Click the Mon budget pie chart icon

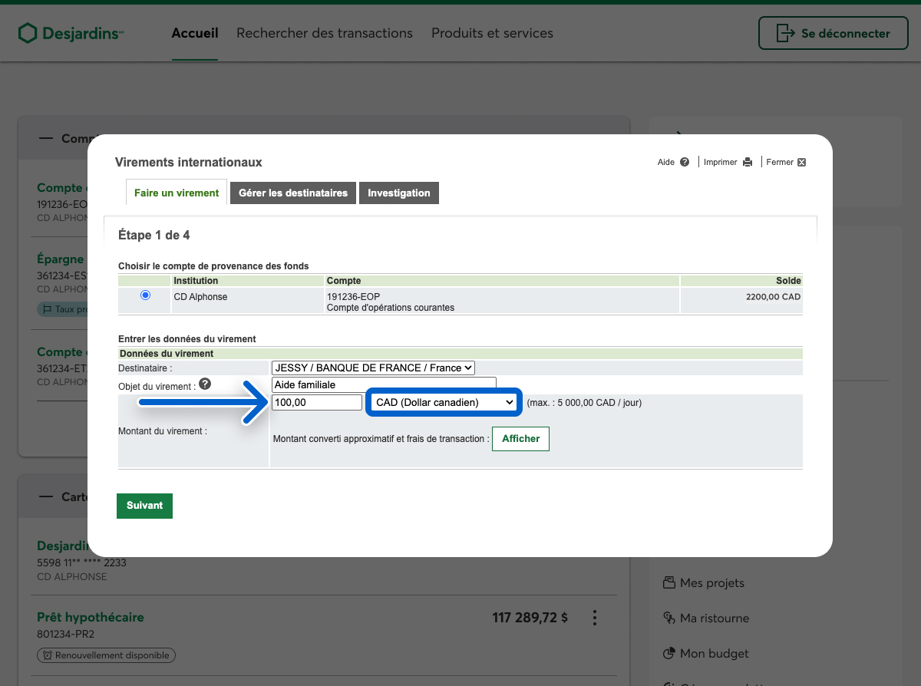[x=668, y=653]
